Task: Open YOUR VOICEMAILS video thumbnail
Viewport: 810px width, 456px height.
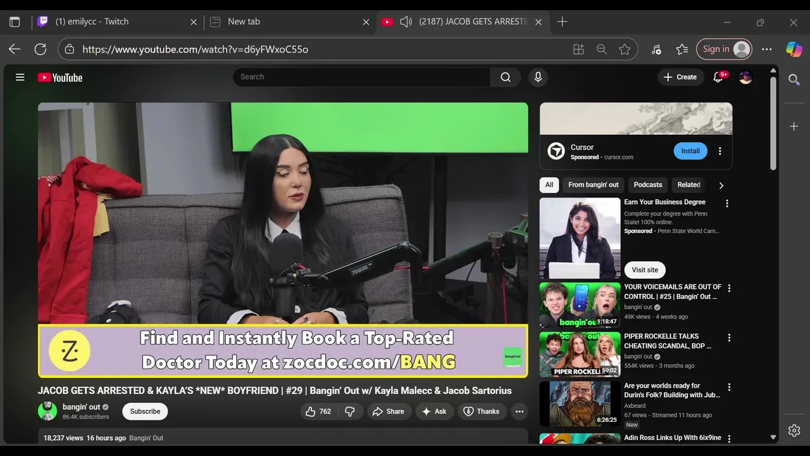Action: pos(580,305)
